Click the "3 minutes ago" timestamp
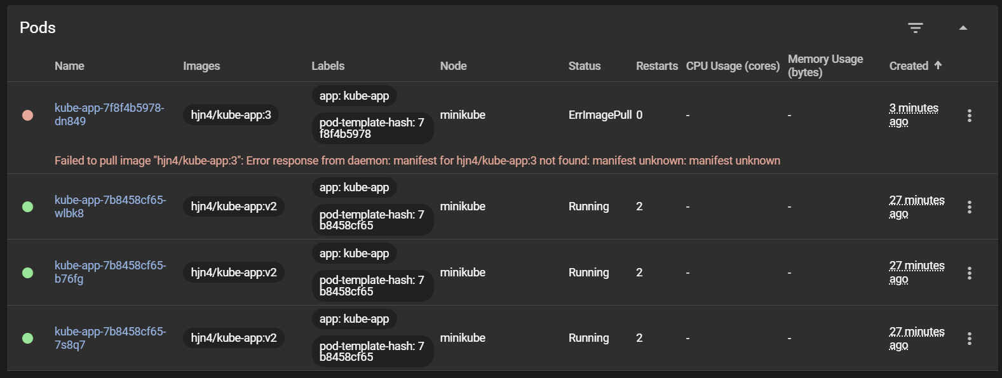The height and width of the screenshot is (378, 1002). click(x=913, y=115)
